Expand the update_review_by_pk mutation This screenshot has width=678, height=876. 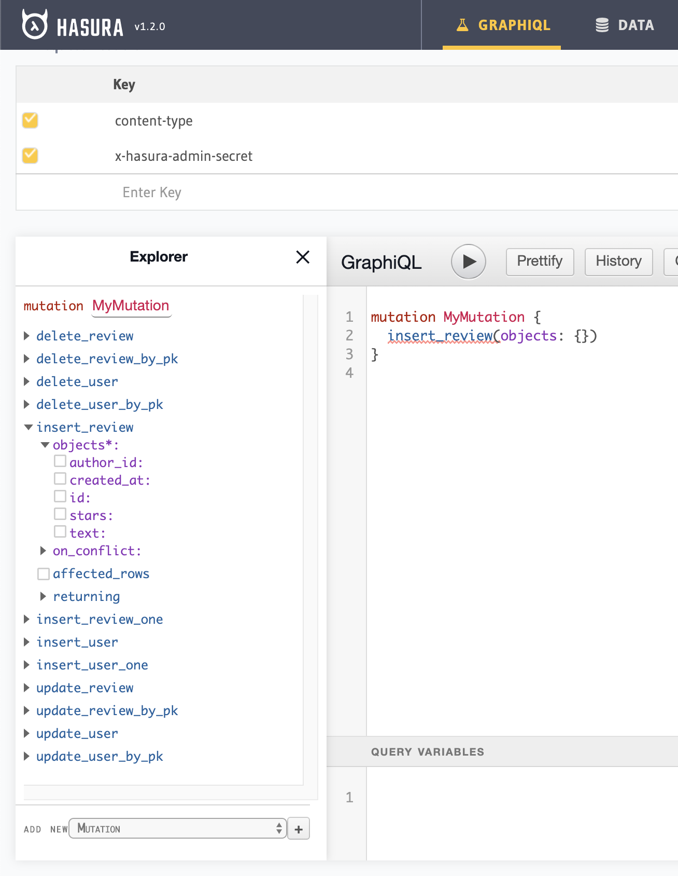click(27, 710)
